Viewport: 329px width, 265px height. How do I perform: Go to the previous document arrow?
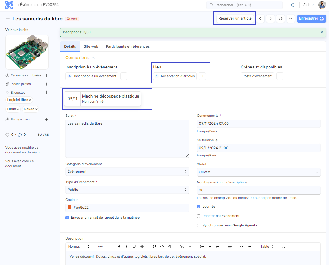pos(260,19)
